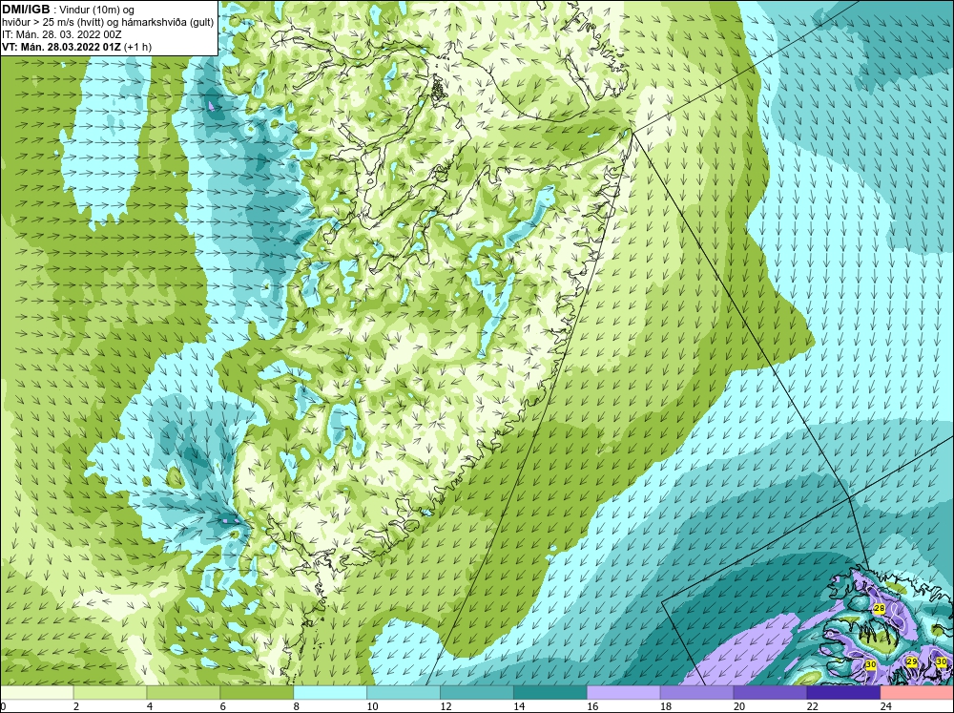Click the 'IT: Mán. 28. 03. 2022 00Z' line
The image size is (954, 713).
click(62, 34)
